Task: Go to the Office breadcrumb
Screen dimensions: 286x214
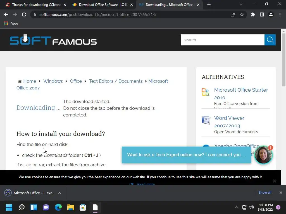Action: click(76, 81)
